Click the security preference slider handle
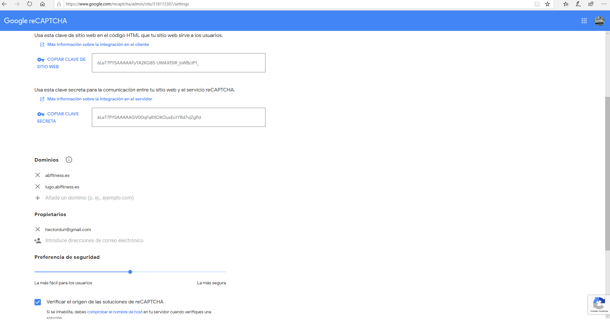 click(x=130, y=272)
